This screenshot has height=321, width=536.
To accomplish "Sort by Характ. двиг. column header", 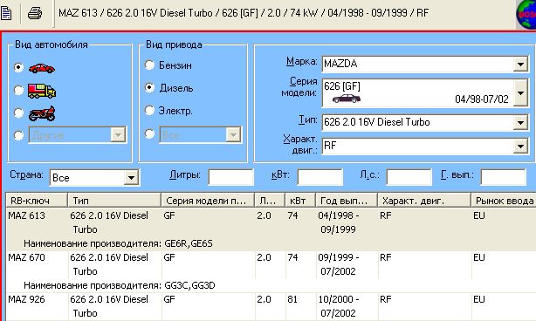I will point(424,200).
